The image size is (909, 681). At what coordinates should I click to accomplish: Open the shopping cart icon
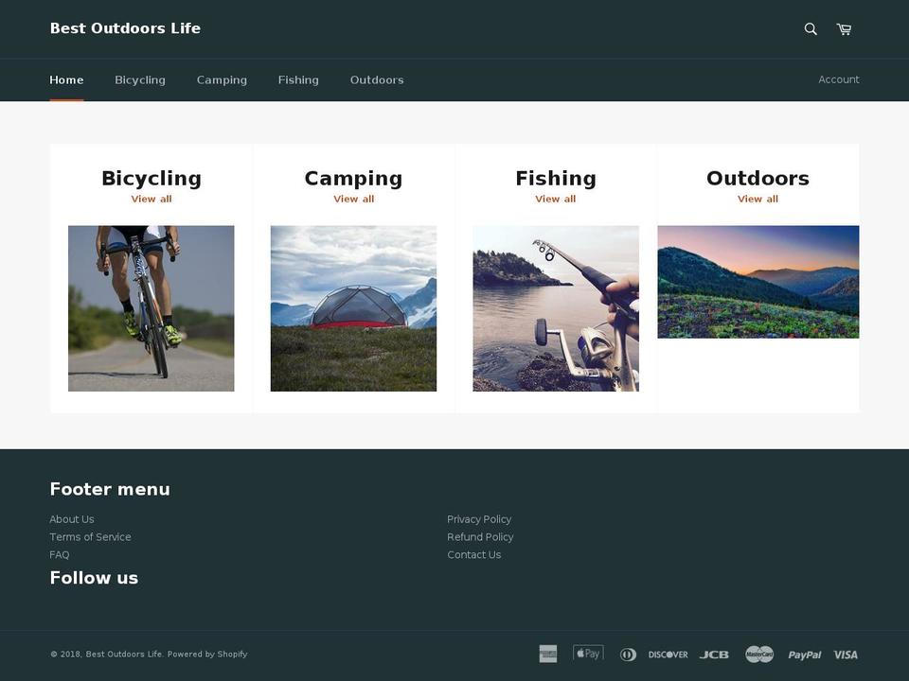844,29
